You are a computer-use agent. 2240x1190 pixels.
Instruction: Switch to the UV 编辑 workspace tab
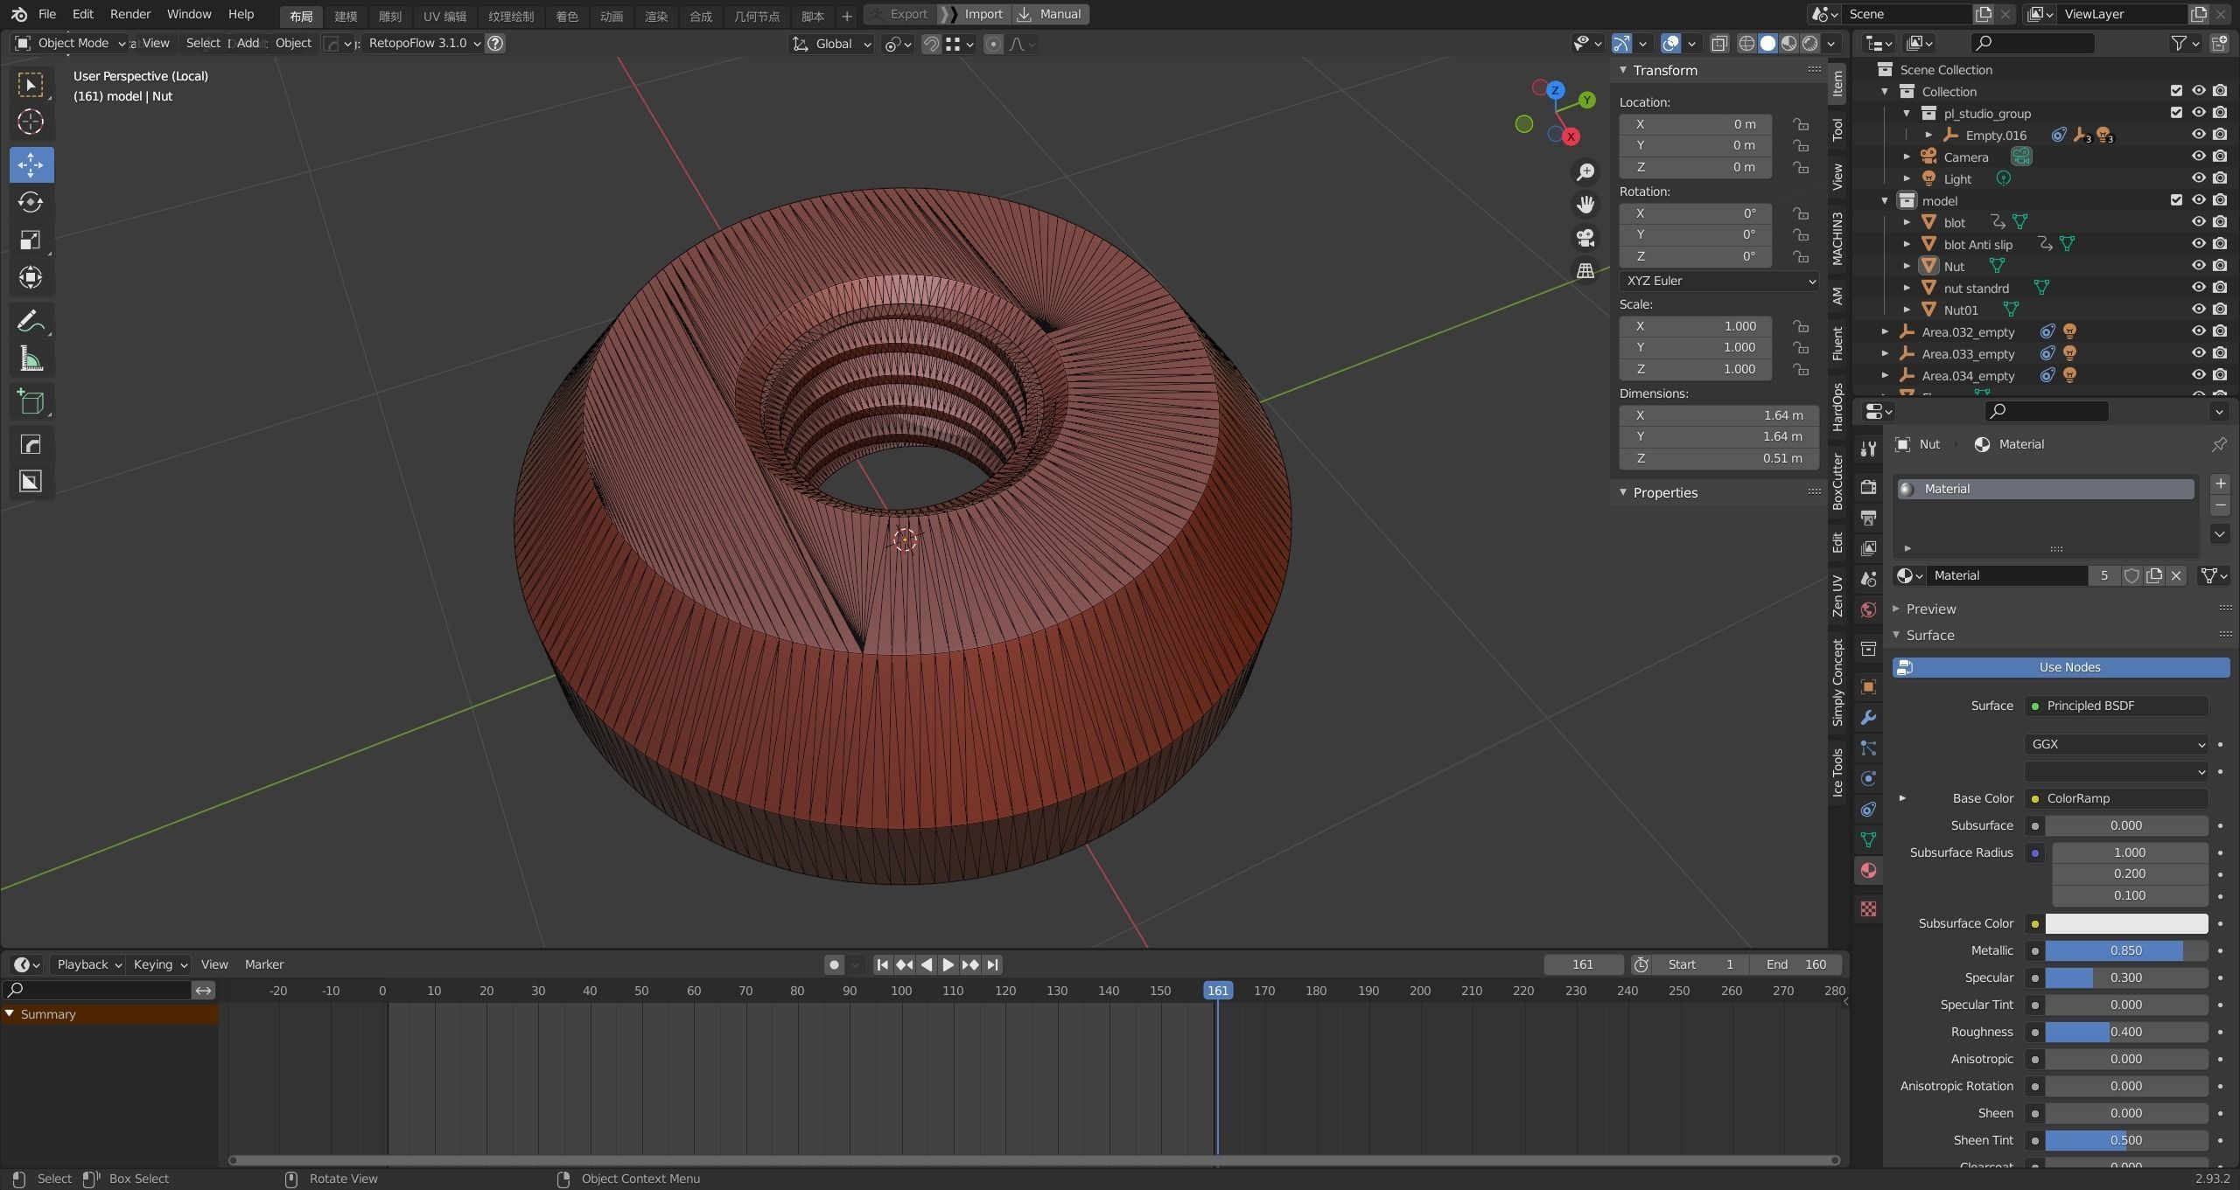(x=444, y=16)
